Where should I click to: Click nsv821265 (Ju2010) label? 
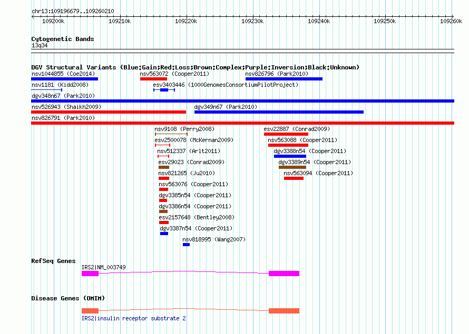point(187,173)
